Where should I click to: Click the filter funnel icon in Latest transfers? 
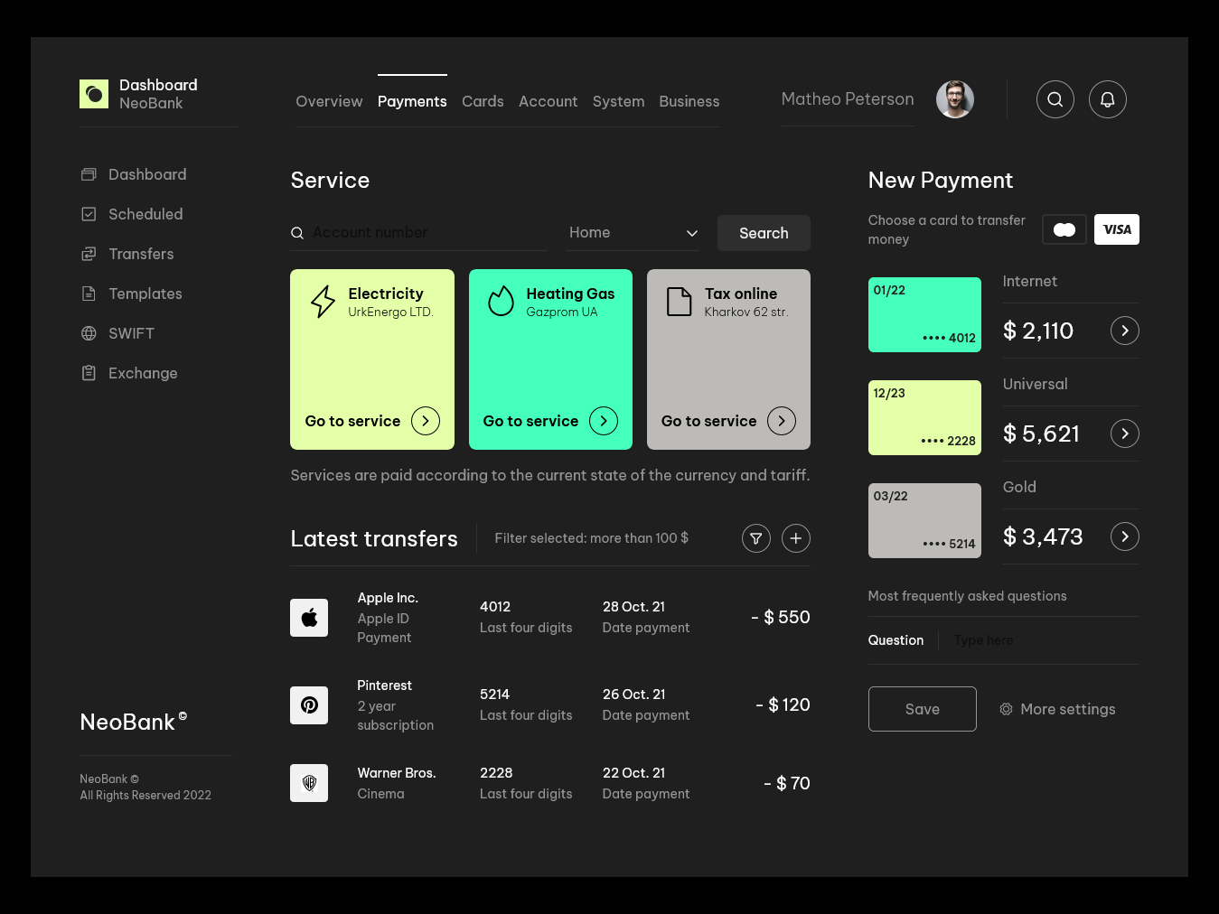756,538
